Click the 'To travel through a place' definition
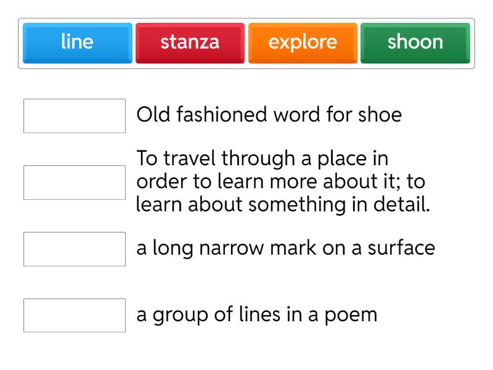Screen dimensions: 493x370 coord(282,183)
